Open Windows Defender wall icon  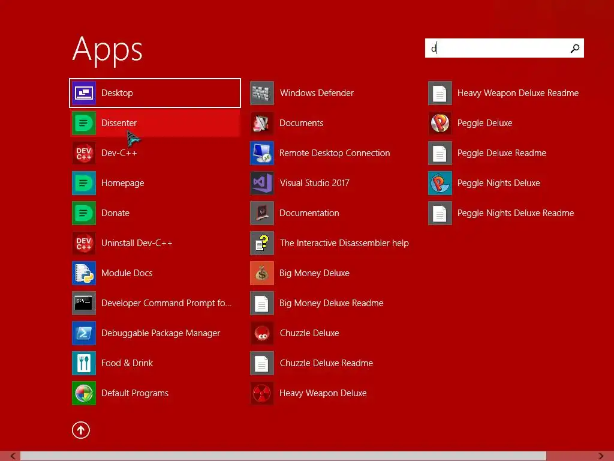tap(262, 93)
